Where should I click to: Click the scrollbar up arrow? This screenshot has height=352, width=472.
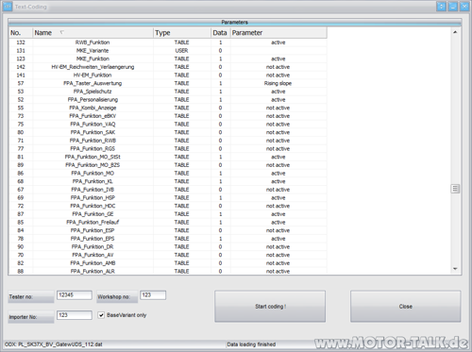click(x=455, y=32)
